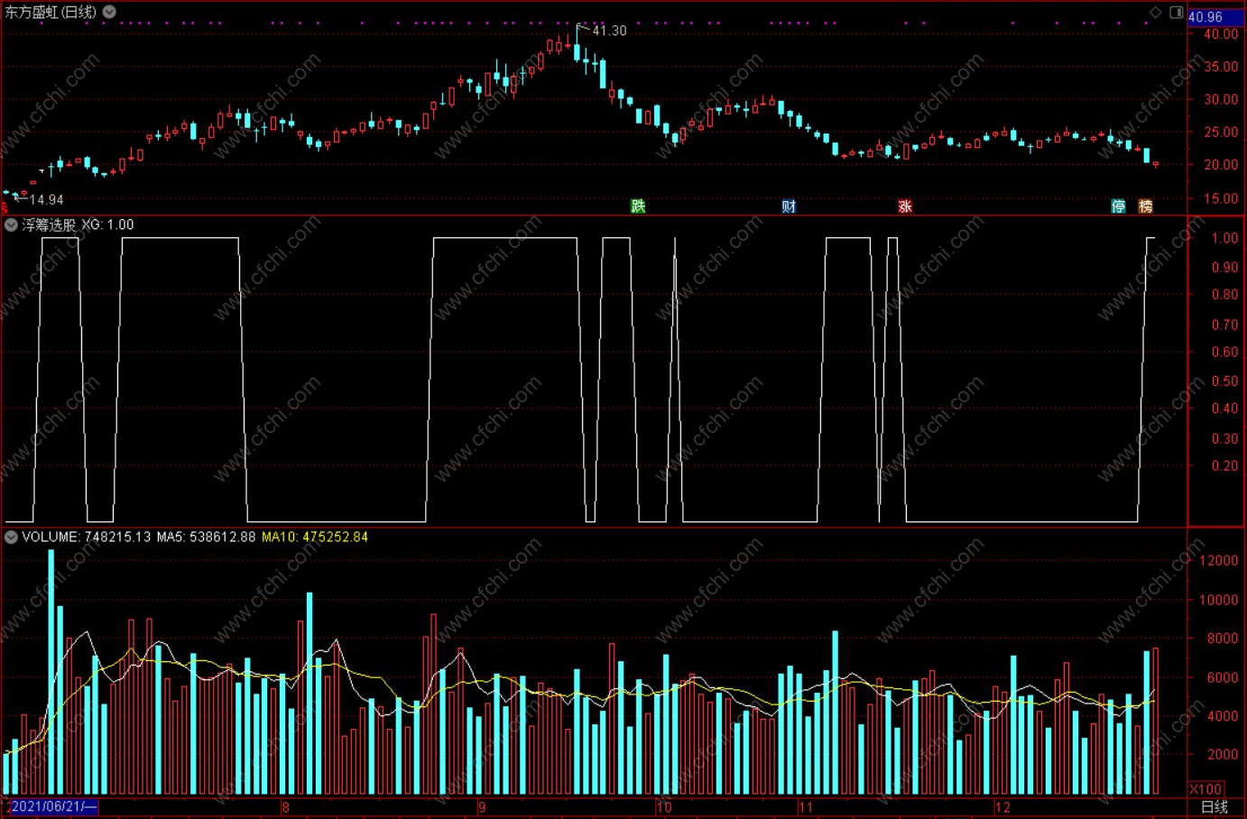Click the 15.00 price axis label
Viewport: 1247px width, 819px height.
pos(1221,198)
